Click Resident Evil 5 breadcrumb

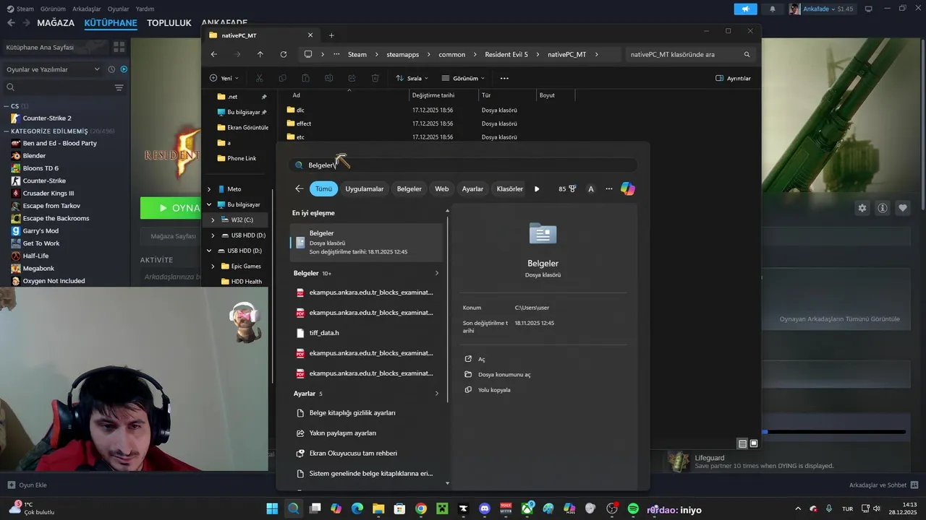click(506, 54)
